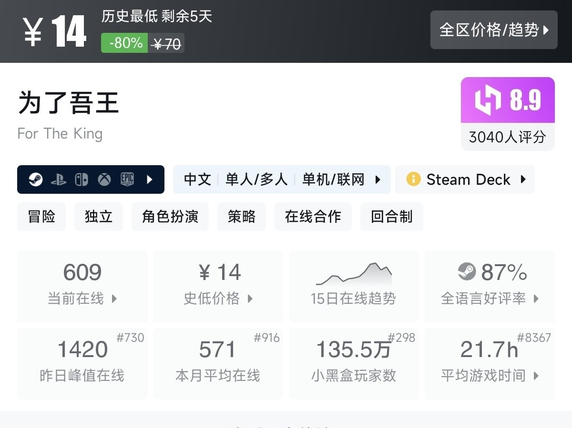Open the 在线合作 tag
Viewport: 572px width, 428px height.
pos(313,217)
